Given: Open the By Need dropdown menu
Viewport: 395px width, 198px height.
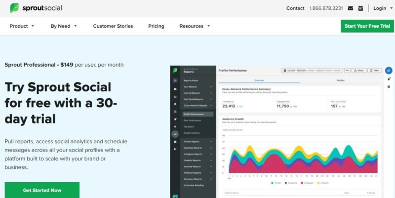Looking at the screenshot, I should pos(64,26).
